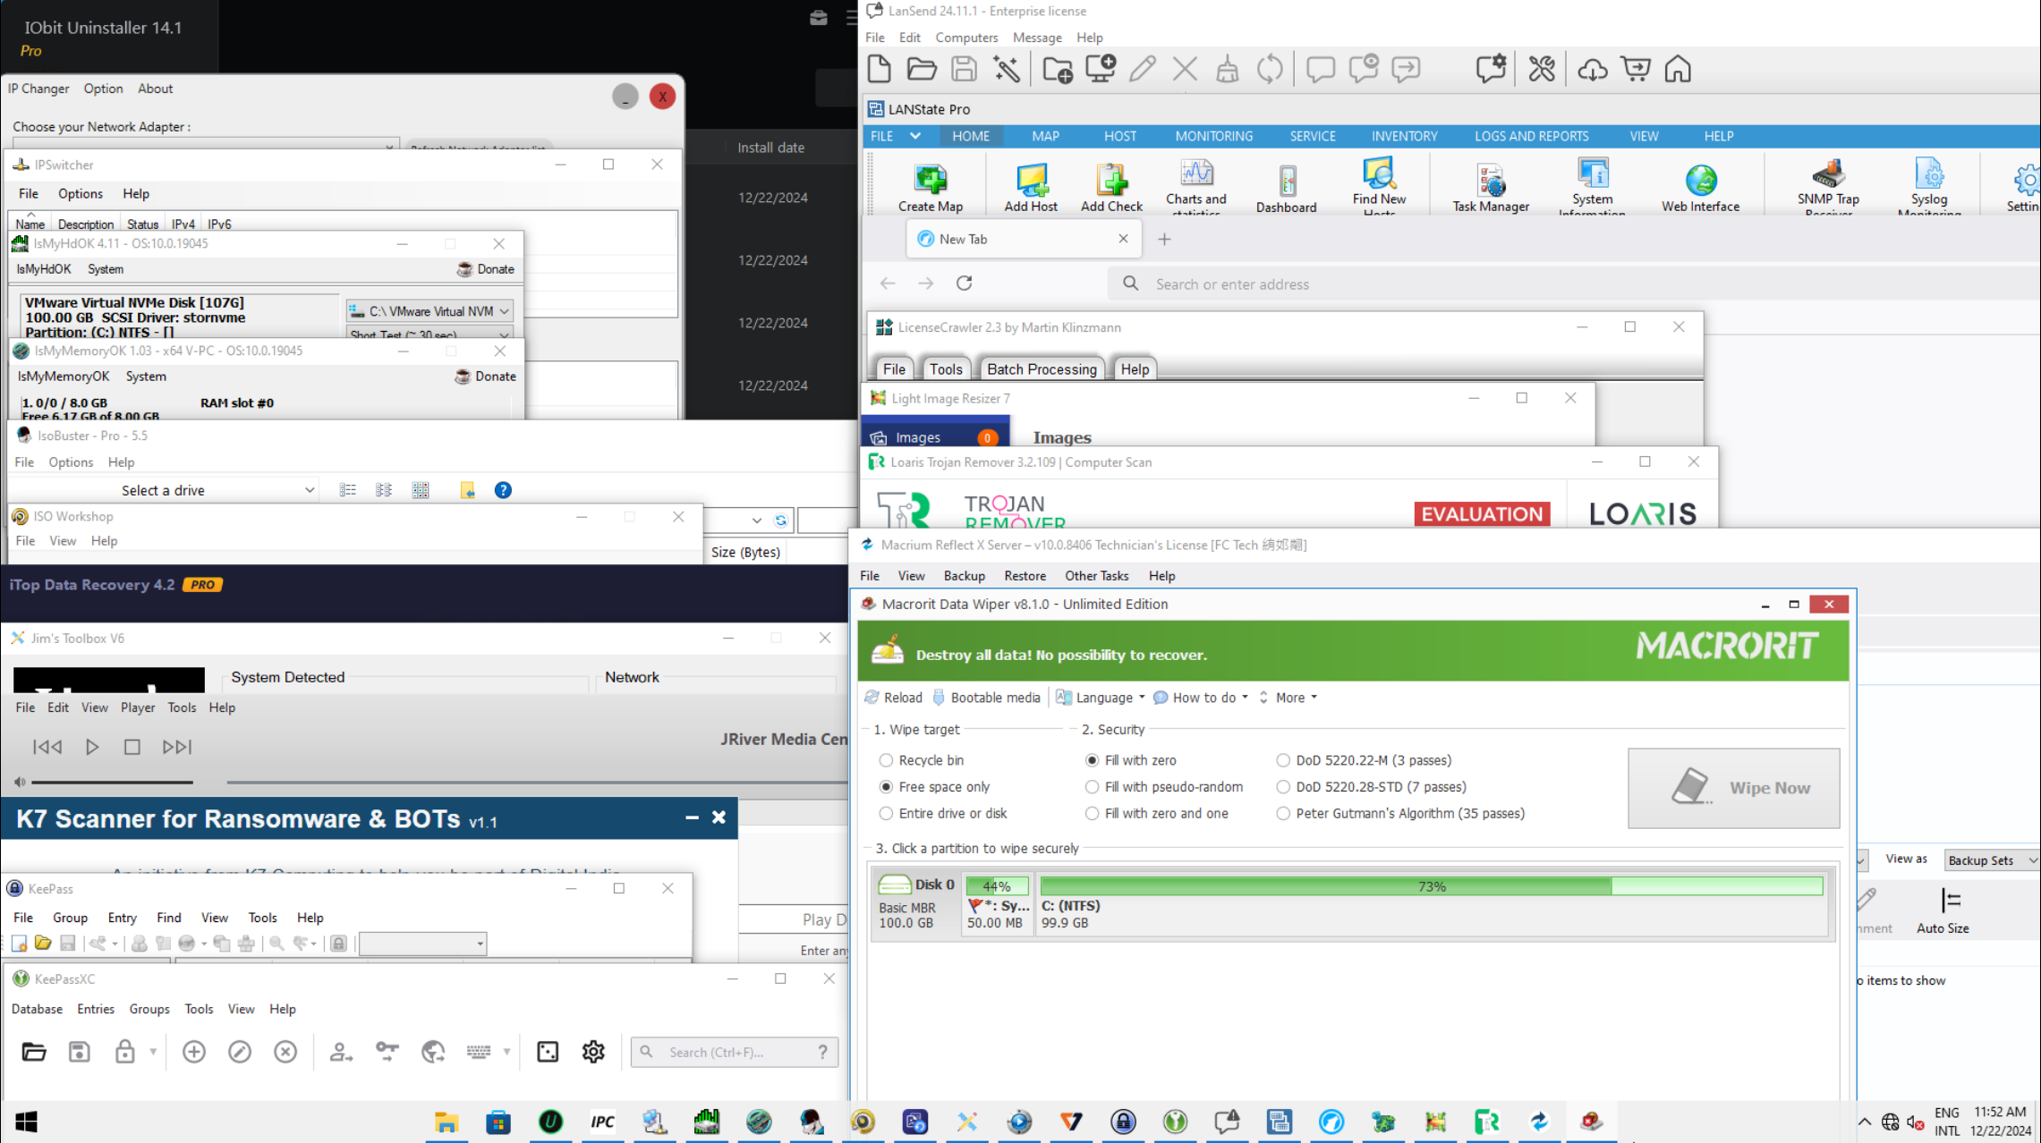Screen dimensions: 2041x1143
Task: Click the Wipe Now button
Action: (1733, 788)
